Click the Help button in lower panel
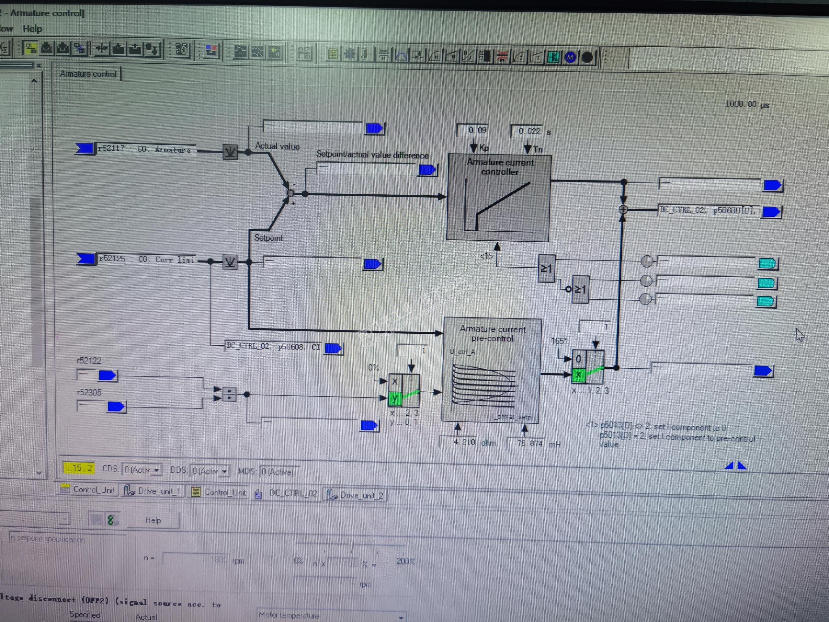 point(153,520)
